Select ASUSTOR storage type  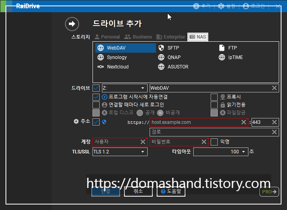point(173,67)
